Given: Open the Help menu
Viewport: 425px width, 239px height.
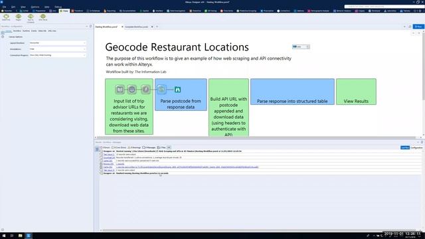Looking at the screenshot, I should coord(47,7).
